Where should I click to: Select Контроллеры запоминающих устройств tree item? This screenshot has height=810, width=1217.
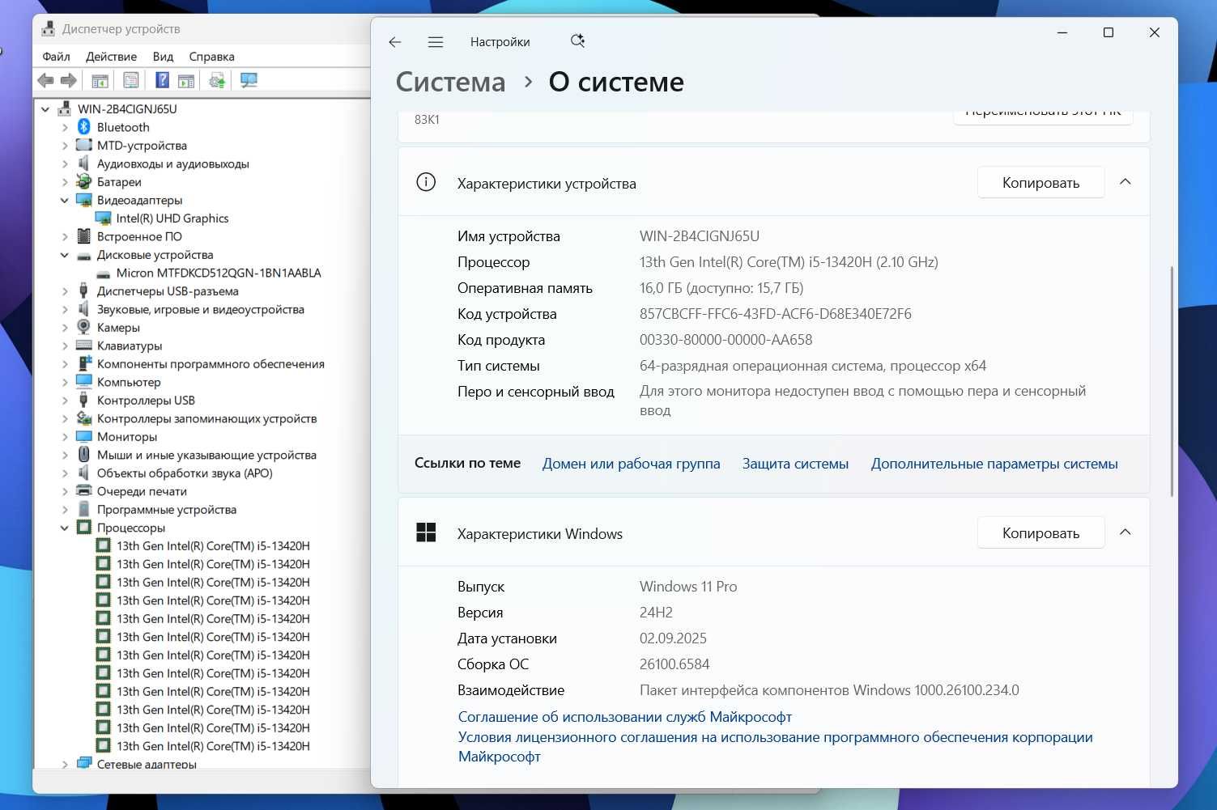(x=206, y=418)
